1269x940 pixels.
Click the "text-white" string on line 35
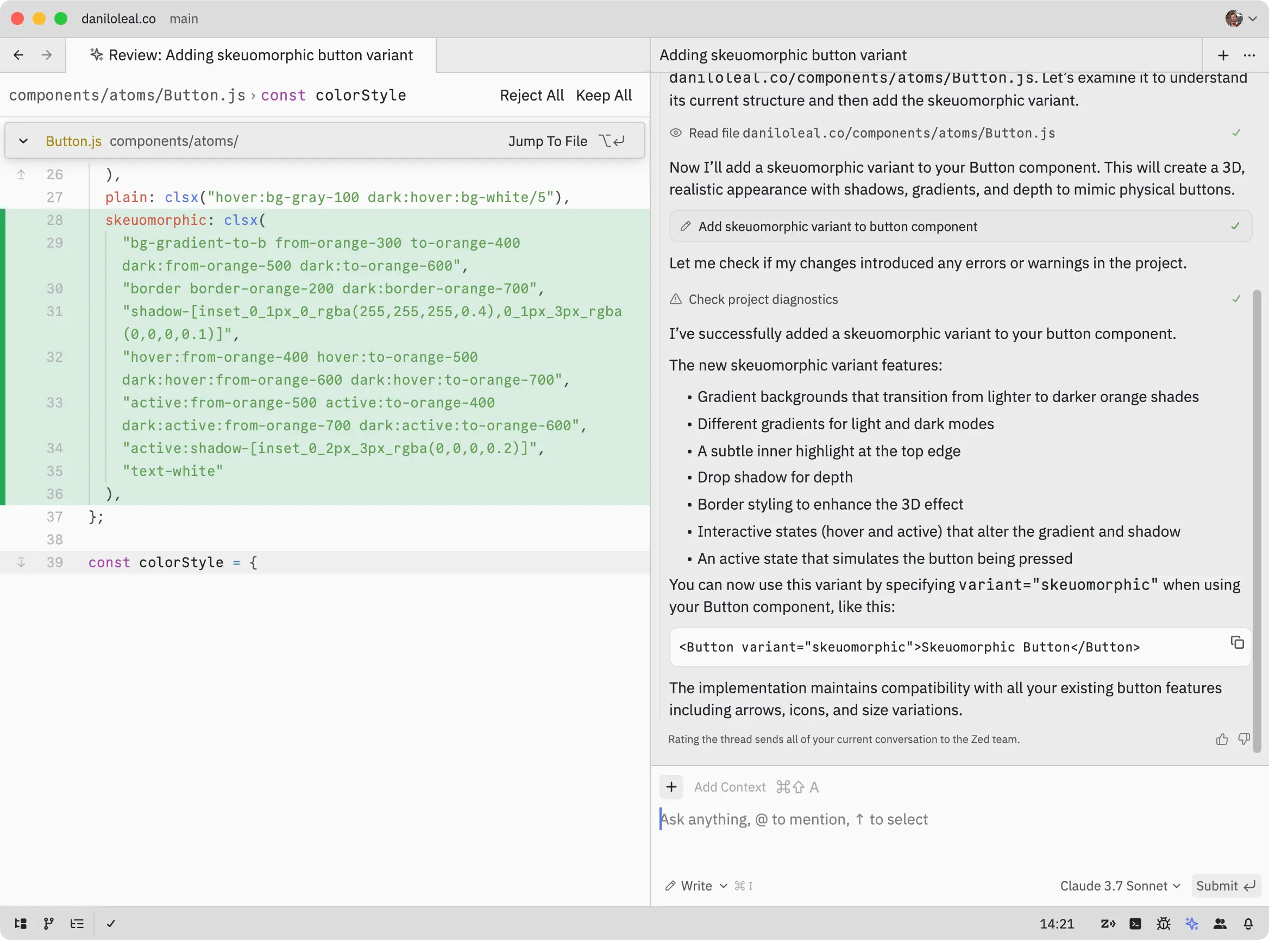coord(173,471)
